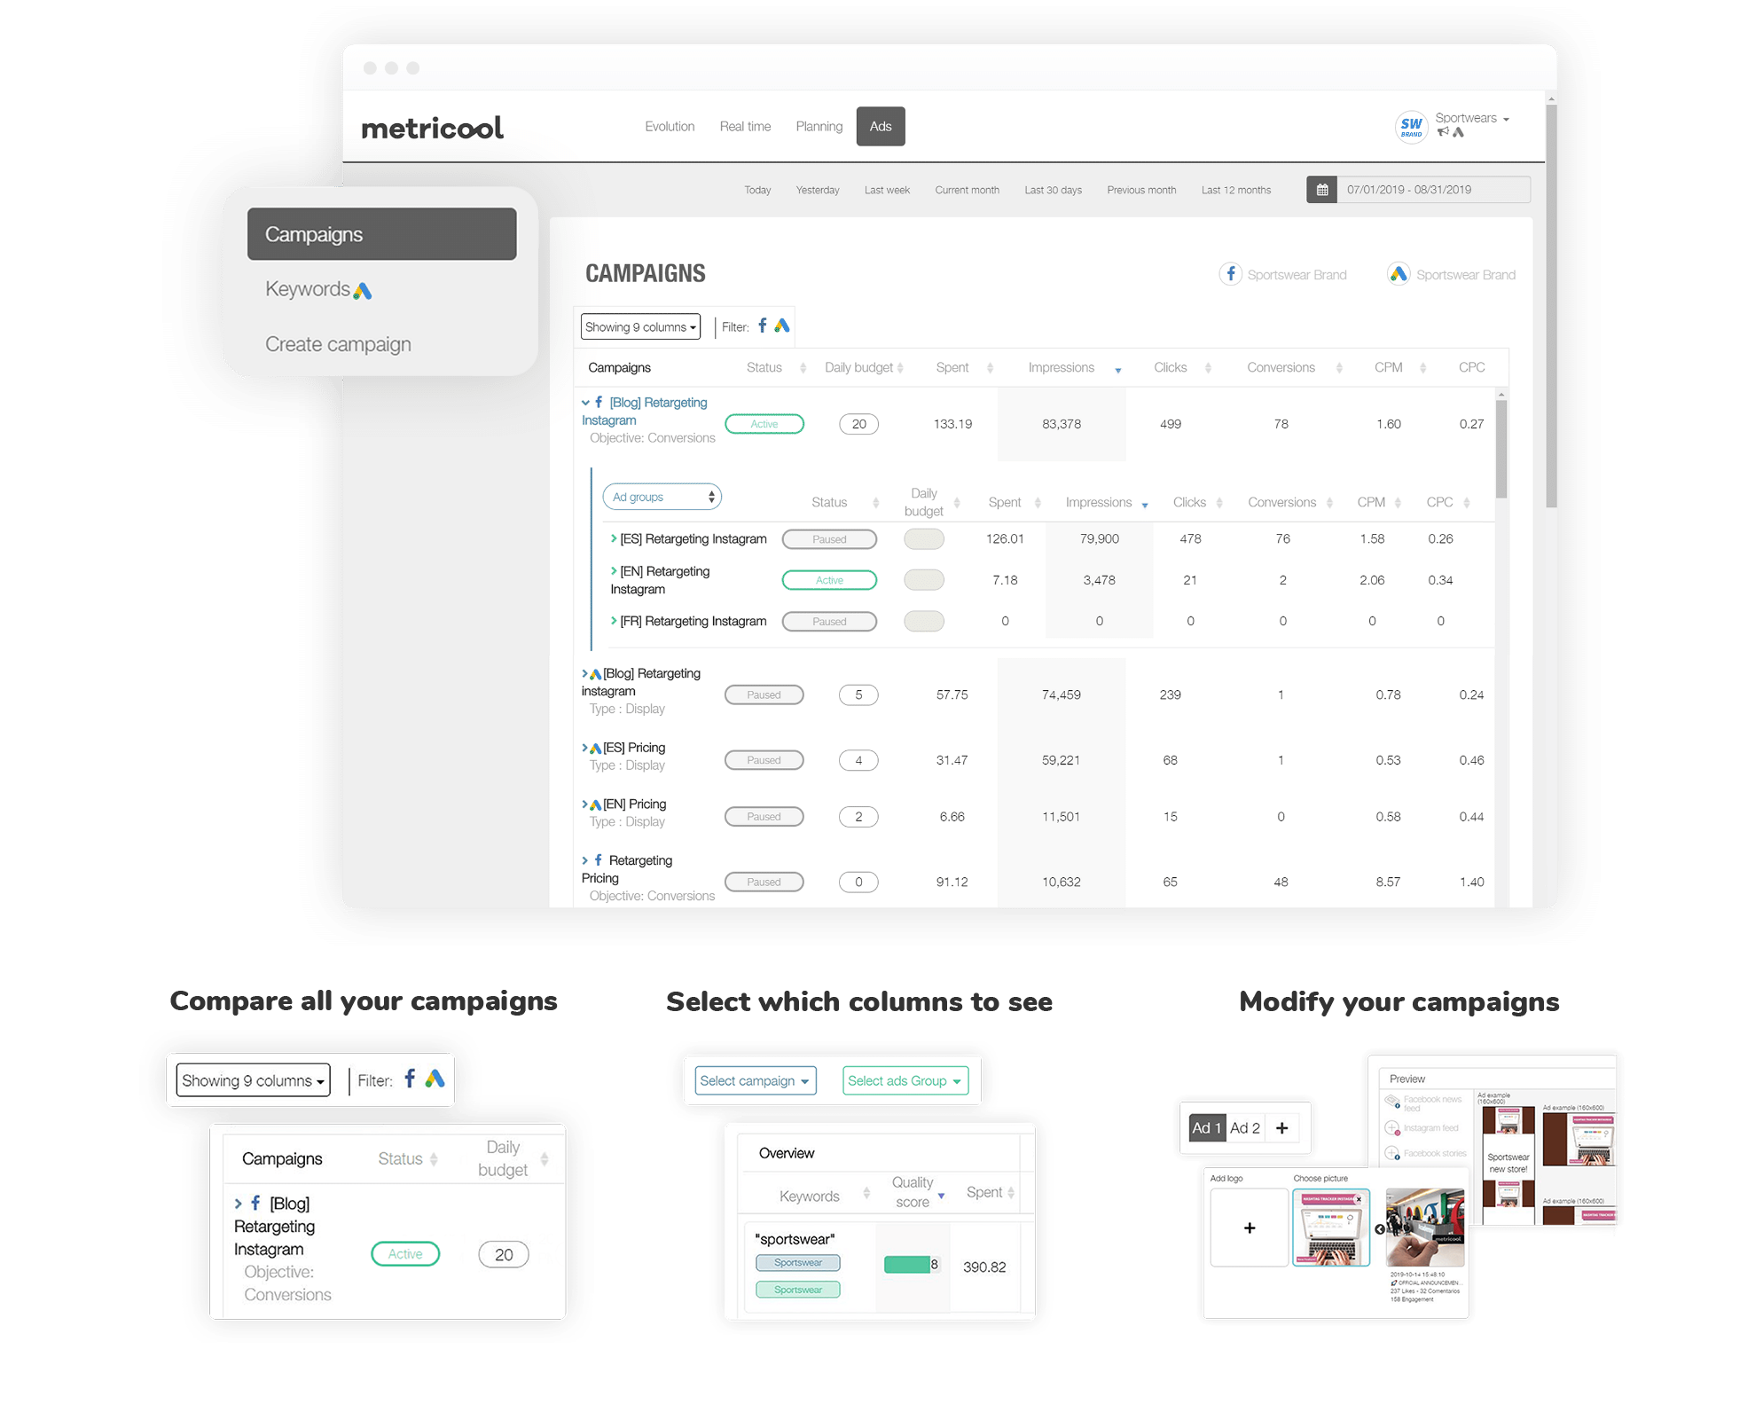Click the Create campaign button

[x=338, y=345]
